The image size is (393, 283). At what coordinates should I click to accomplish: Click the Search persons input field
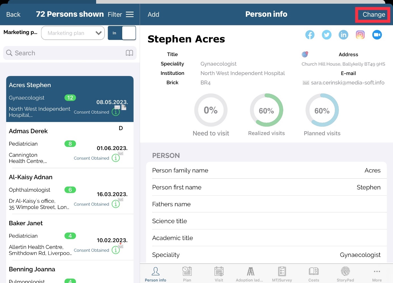pyautogui.click(x=65, y=53)
